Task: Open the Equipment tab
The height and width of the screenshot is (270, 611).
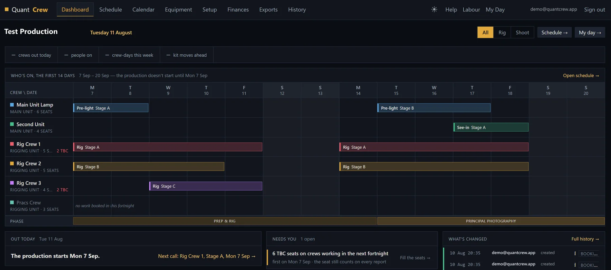Action: point(179,9)
